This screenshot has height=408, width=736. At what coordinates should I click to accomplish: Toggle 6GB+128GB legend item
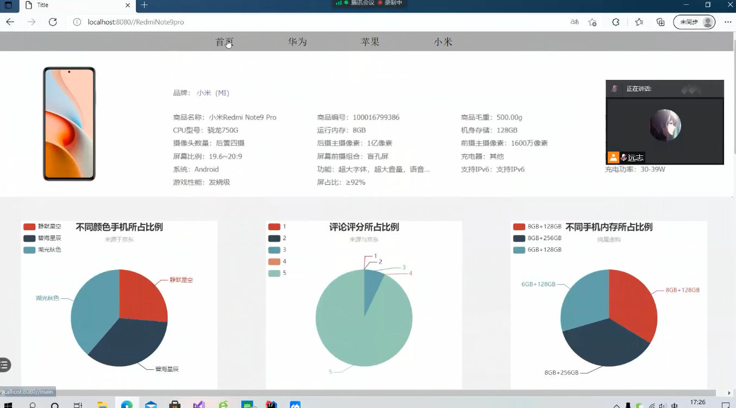pos(537,250)
